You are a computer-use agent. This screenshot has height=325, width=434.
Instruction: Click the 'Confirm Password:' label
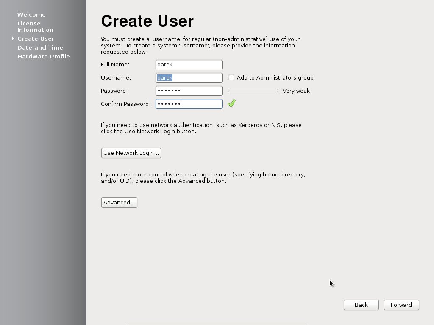point(125,104)
